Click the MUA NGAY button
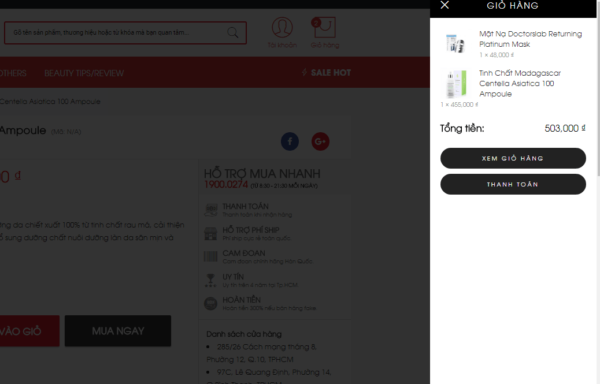The height and width of the screenshot is (384, 600). coord(118,331)
